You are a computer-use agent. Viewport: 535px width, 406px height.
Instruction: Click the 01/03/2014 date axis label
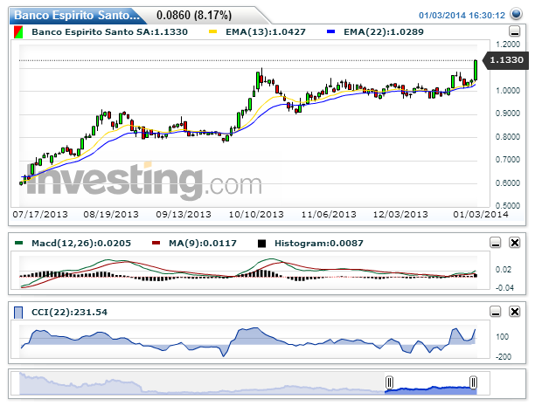pyautogui.click(x=481, y=215)
